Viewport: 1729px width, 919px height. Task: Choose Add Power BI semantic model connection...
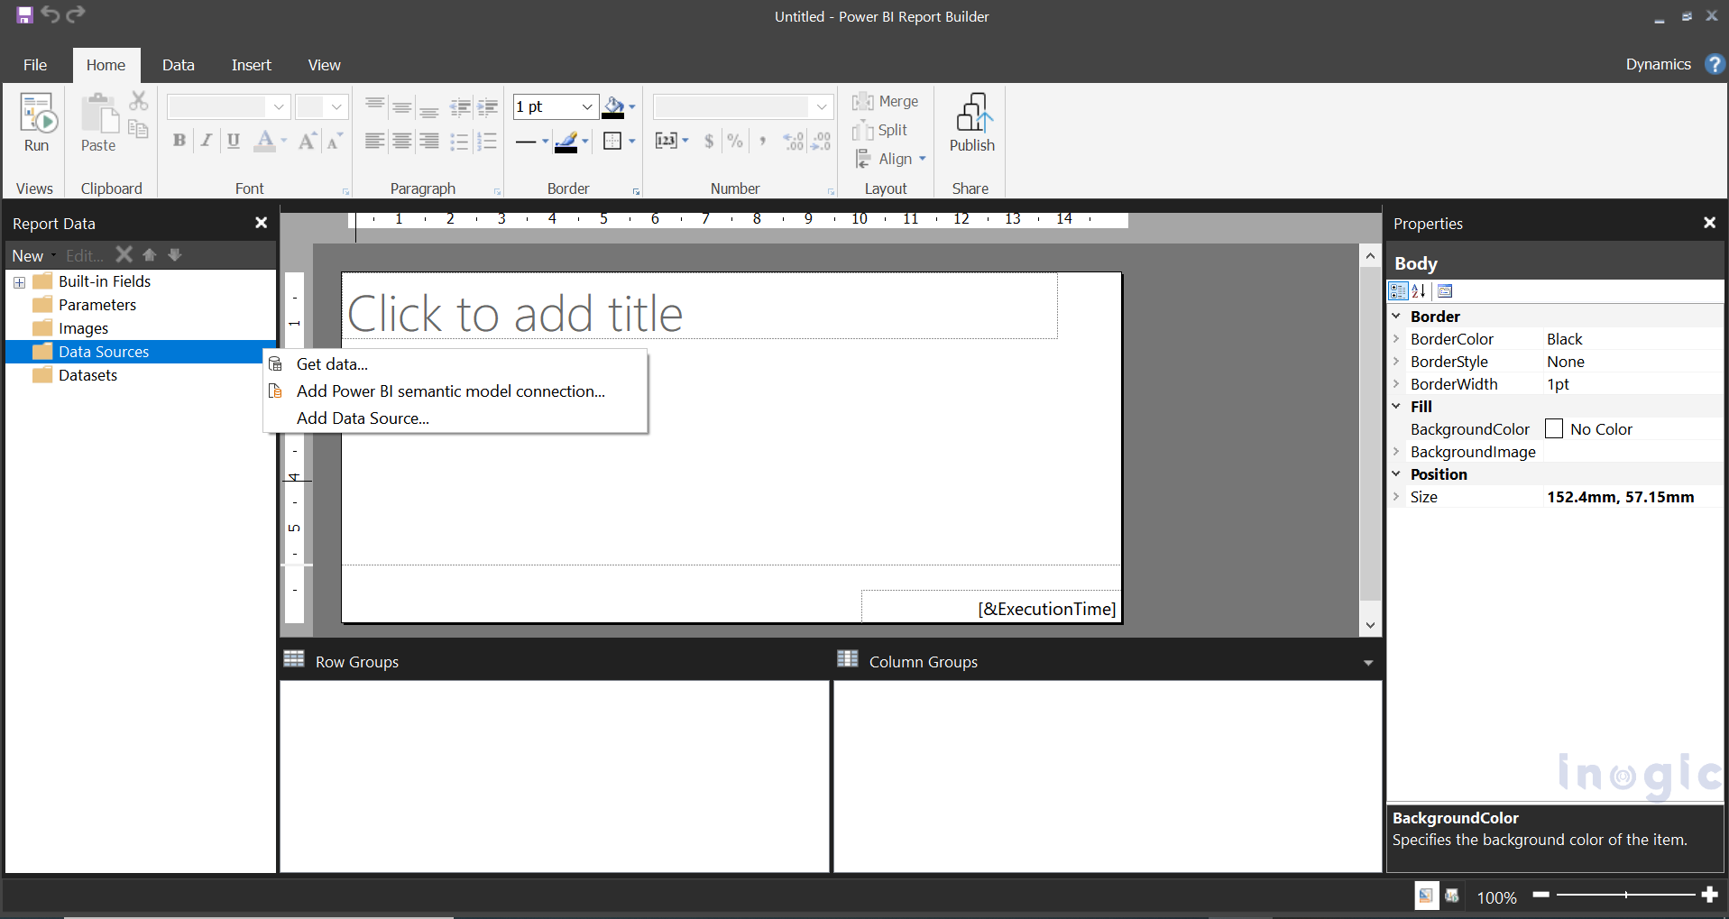[x=455, y=391]
